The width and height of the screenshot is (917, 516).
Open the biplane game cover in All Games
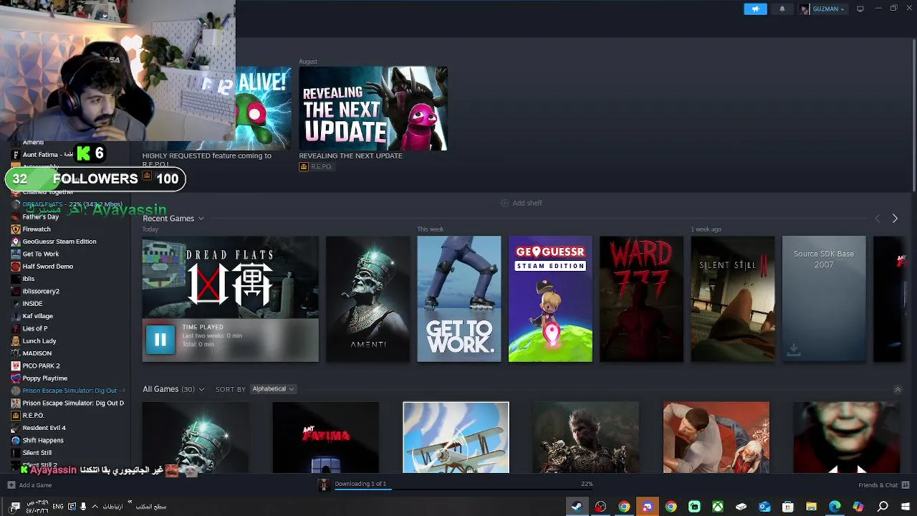pyautogui.click(x=456, y=437)
